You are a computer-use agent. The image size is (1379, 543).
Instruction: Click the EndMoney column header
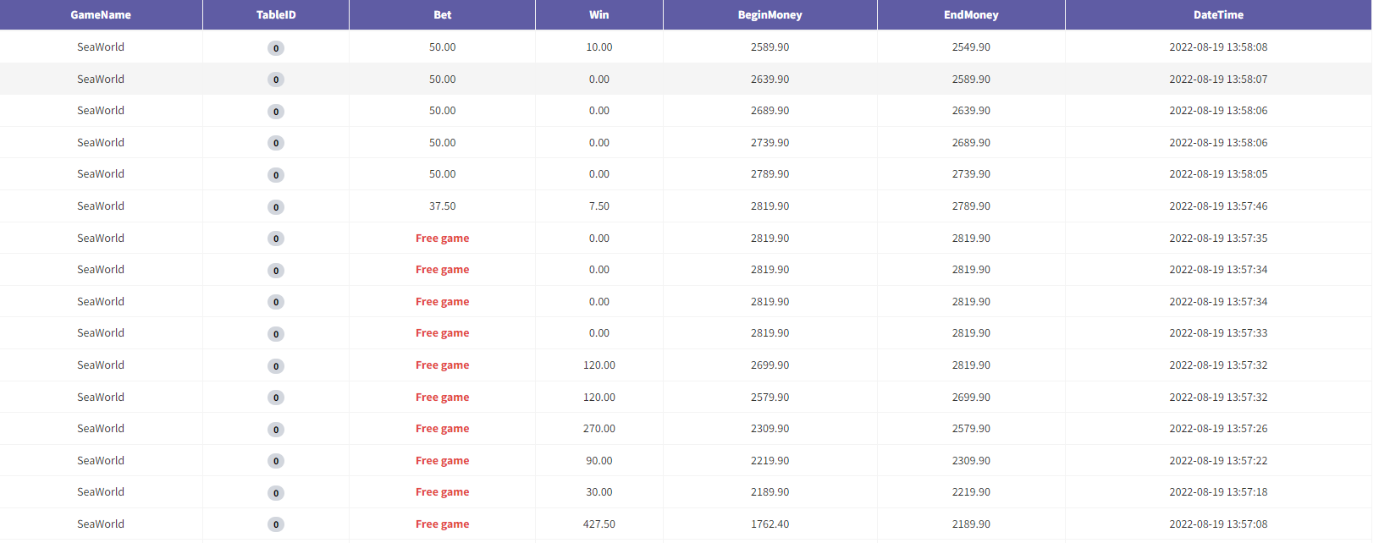point(971,15)
